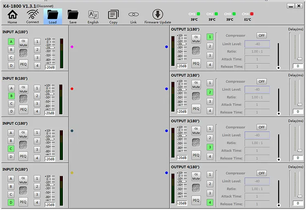Open the Firmware Update icon
Screen dimensions: 306x210
coord(158,16)
